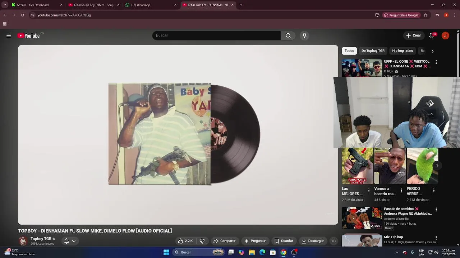Open the Windows Start menu

click(x=166, y=252)
